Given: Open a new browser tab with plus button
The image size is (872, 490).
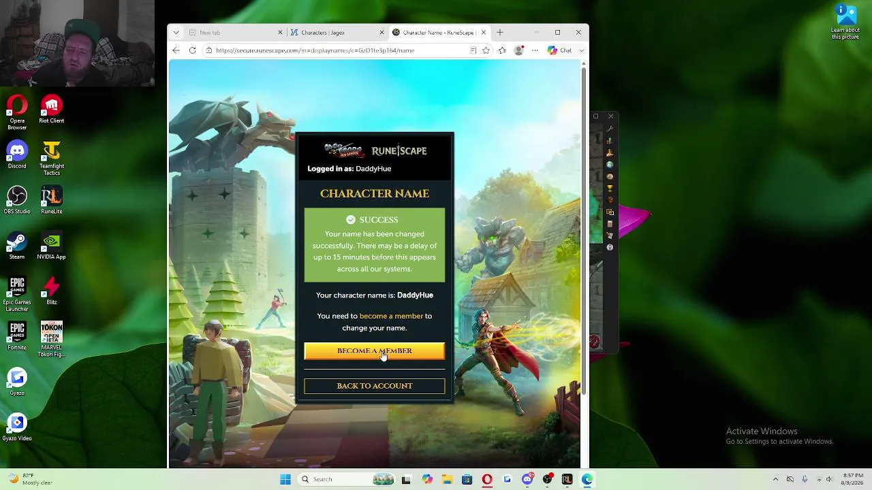Looking at the screenshot, I should pyautogui.click(x=499, y=32).
